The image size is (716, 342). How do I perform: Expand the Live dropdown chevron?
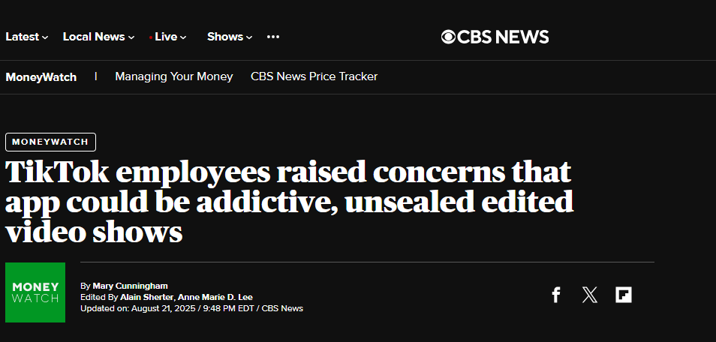click(183, 37)
